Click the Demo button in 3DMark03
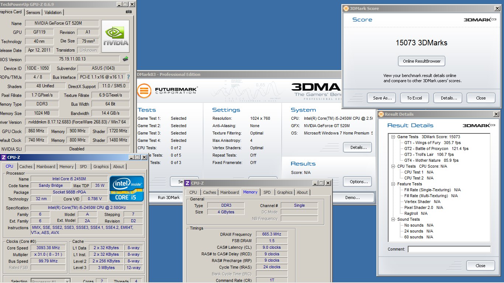 pyautogui.click(x=352, y=198)
